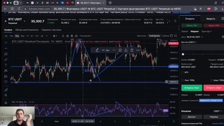Tick the MTL checkbox
The width and height of the screenshot is (224, 126).
pyautogui.click(x=182, y=72)
